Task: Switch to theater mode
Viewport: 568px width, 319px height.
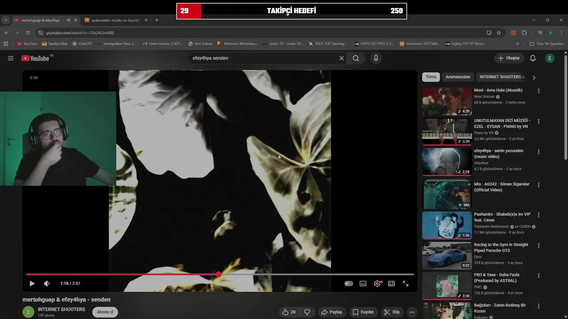Action: pyautogui.click(x=391, y=284)
